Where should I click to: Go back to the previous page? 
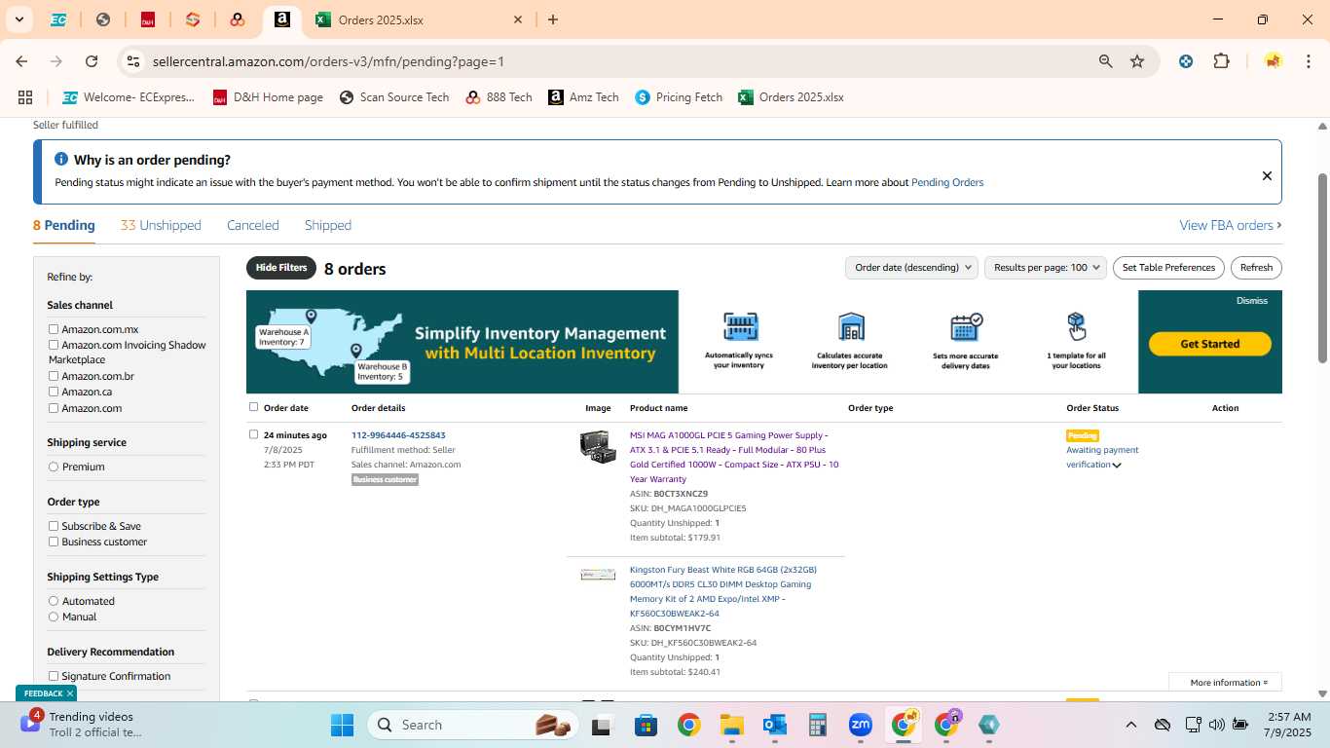pos(21,61)
